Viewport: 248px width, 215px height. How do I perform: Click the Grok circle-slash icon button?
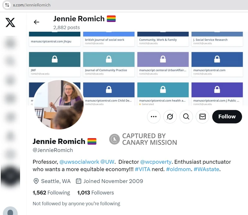pyautogui.click(x=170, y=117)
